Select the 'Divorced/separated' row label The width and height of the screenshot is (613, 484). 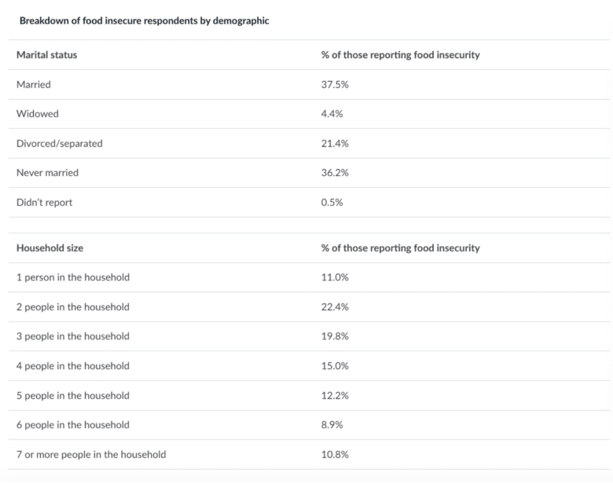pos(60,144)
